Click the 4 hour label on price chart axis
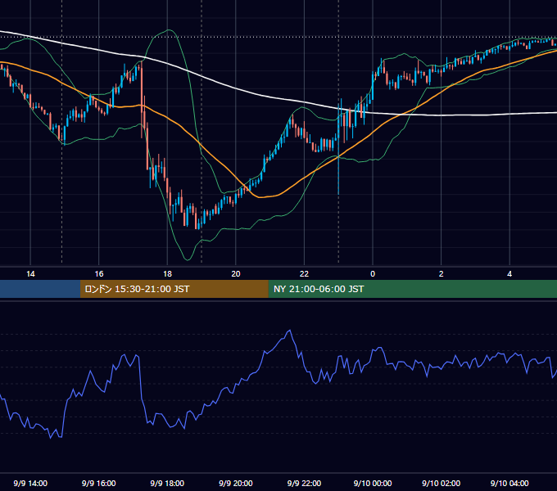The width and height of the screenshot is (557, 491). (509, 274)
